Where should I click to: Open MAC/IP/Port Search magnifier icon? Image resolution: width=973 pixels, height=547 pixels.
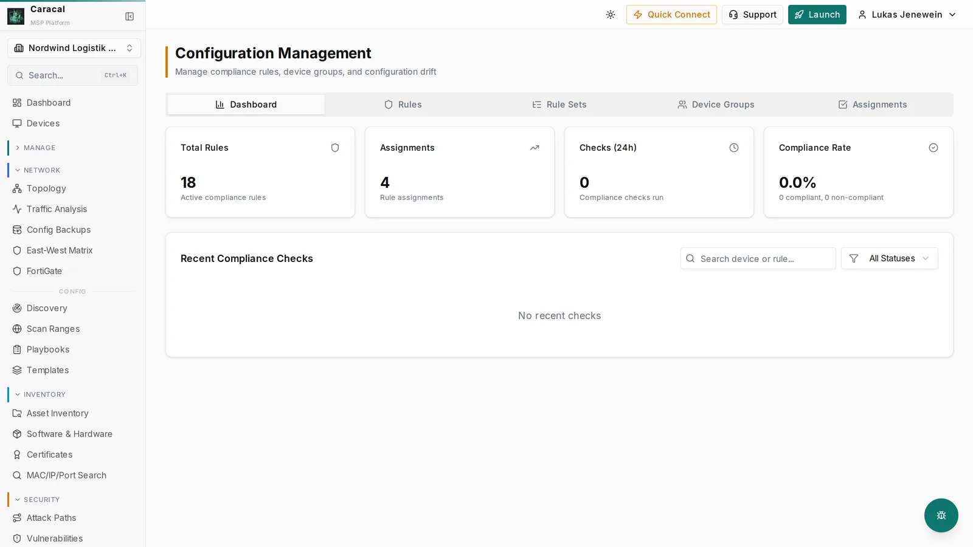(x=17, y=475)
